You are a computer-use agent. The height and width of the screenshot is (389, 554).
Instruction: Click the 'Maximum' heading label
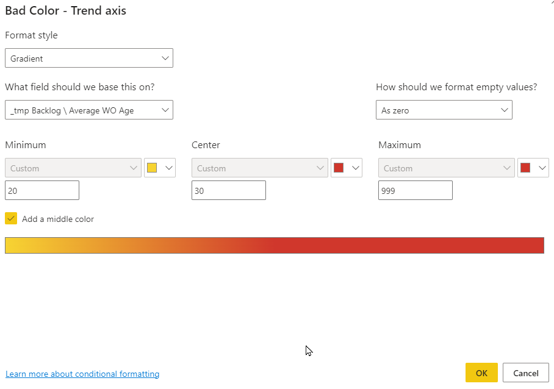click(x=400, y=145)
